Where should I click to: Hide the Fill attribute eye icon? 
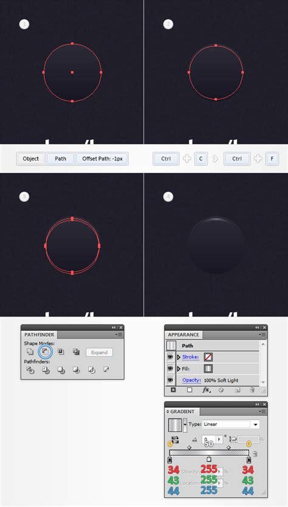pyautogui.click(x=170, y=368)
